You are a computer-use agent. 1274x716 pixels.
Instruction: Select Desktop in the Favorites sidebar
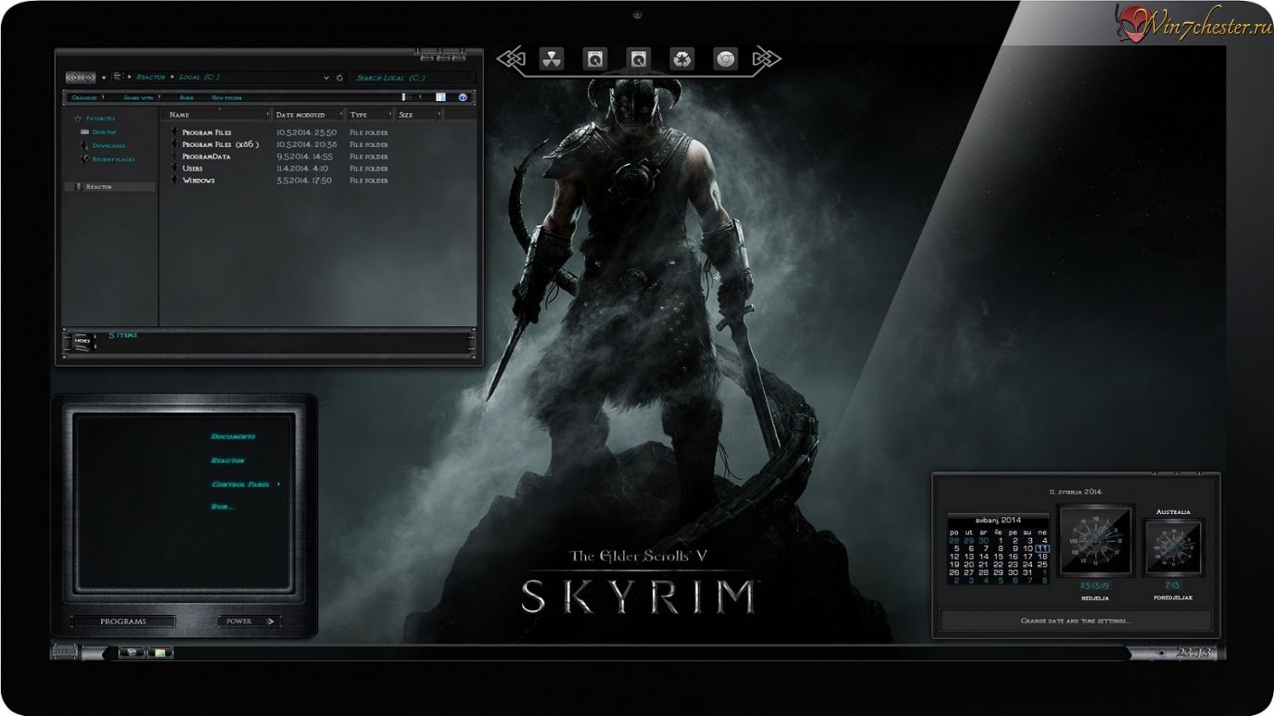pos(104,132)
